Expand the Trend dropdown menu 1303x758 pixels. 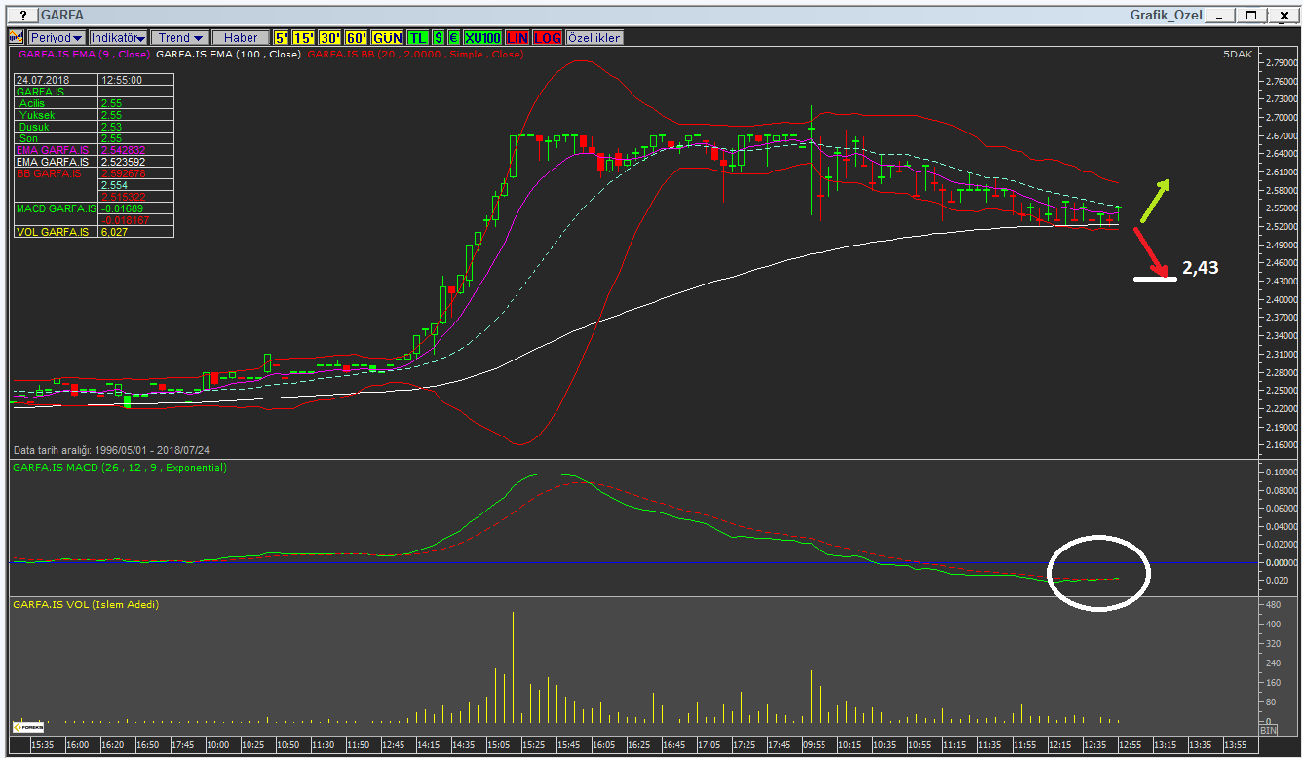point(178,37)
